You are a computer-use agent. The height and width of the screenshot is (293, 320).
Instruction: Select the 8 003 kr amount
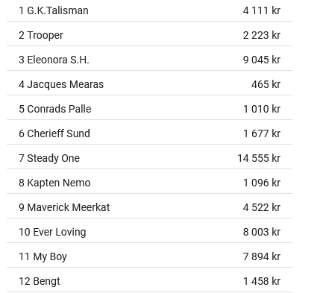point(262,232)
